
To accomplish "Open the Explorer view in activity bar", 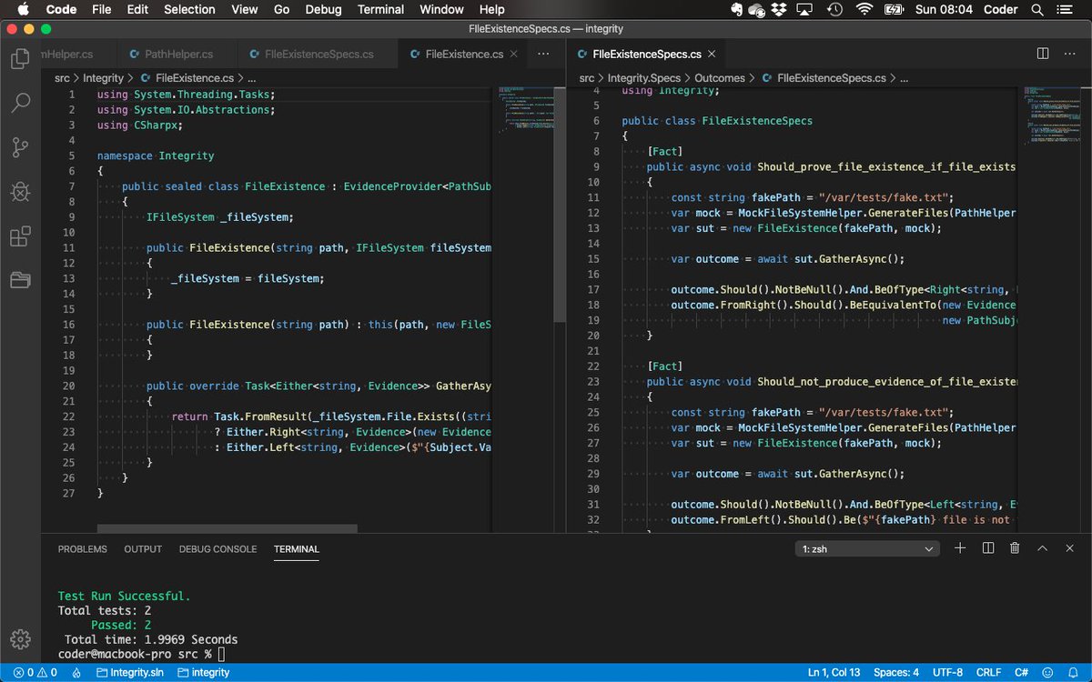I will (20, 60).
